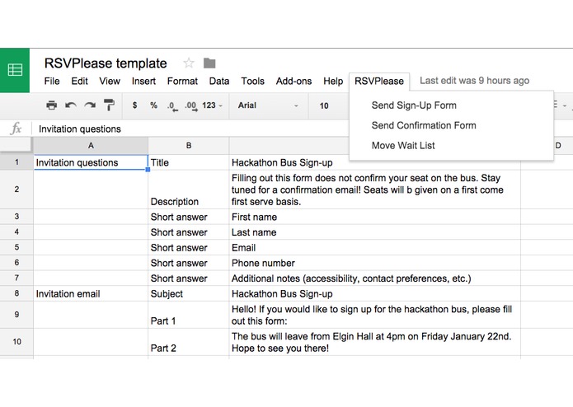Image resolution: width=573 pixels, height=407 pixels.
Task: Click the 'Additional notes' cell
Action: coord(374,278)
